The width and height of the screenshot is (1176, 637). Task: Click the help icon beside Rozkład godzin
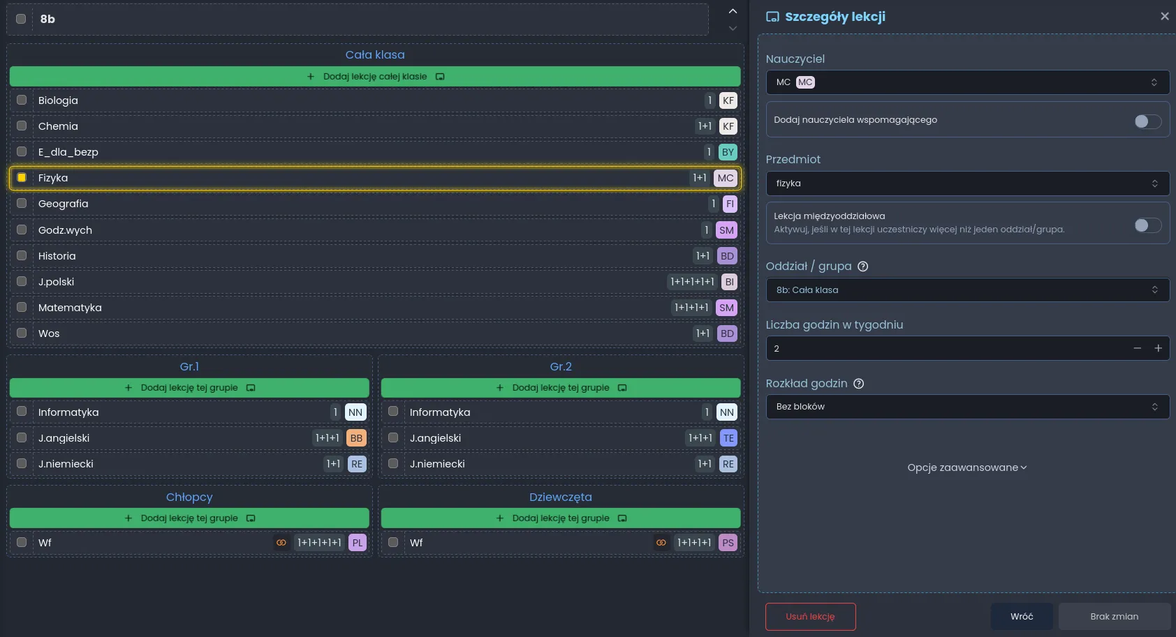pos(858,384)
